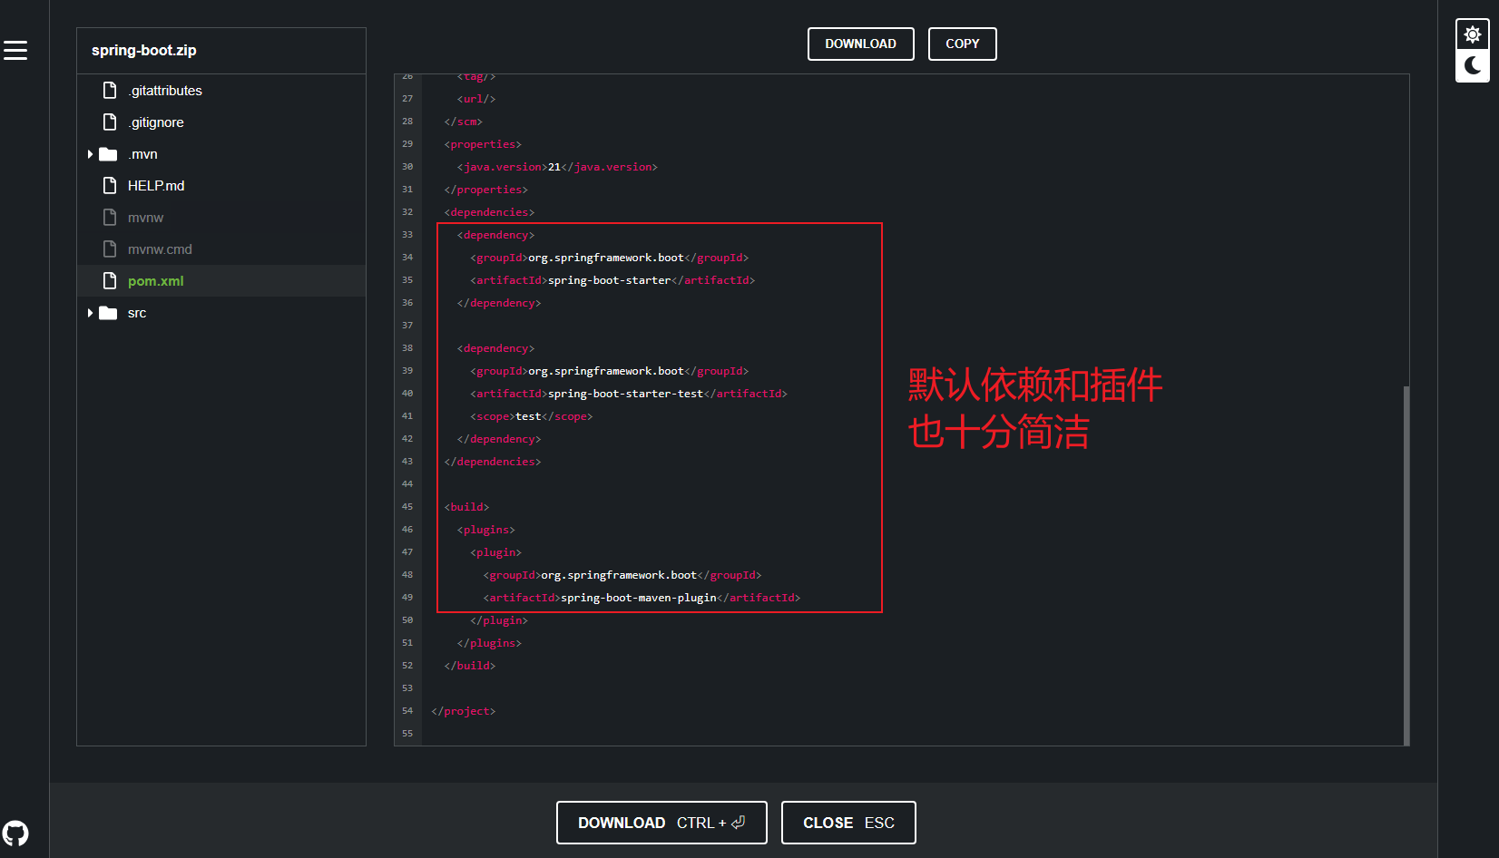Screen dimensions: 1499x858
Task: Expand the src folder arrow
Action: (x=90, y=313)
